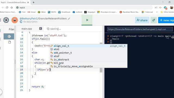Click the repl.run URL field in console
This screenshot has height=98, width=174.
pyautogui.click(x=140, y=29)
